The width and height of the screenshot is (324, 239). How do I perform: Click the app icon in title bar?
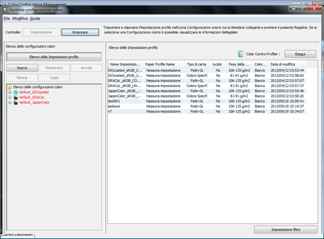click(x=5, y=10)
